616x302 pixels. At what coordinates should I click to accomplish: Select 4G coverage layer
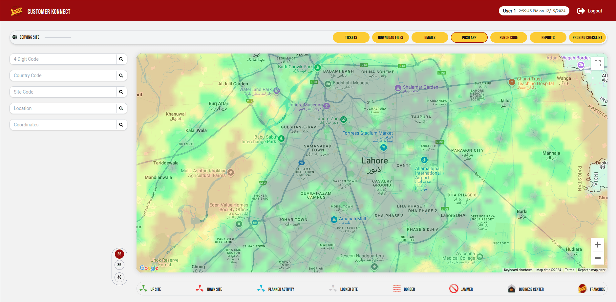(119, 277)
